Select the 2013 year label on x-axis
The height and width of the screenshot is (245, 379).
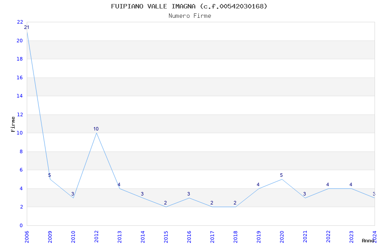pyautogui.click(x=119, y=237)
